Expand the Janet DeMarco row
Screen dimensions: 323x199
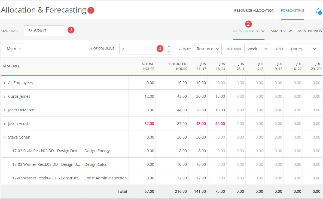pos(5,110)
